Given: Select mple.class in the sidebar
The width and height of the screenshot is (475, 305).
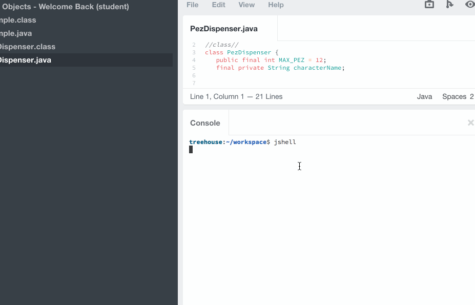Looking at the screenshot, I should point(18,20).
